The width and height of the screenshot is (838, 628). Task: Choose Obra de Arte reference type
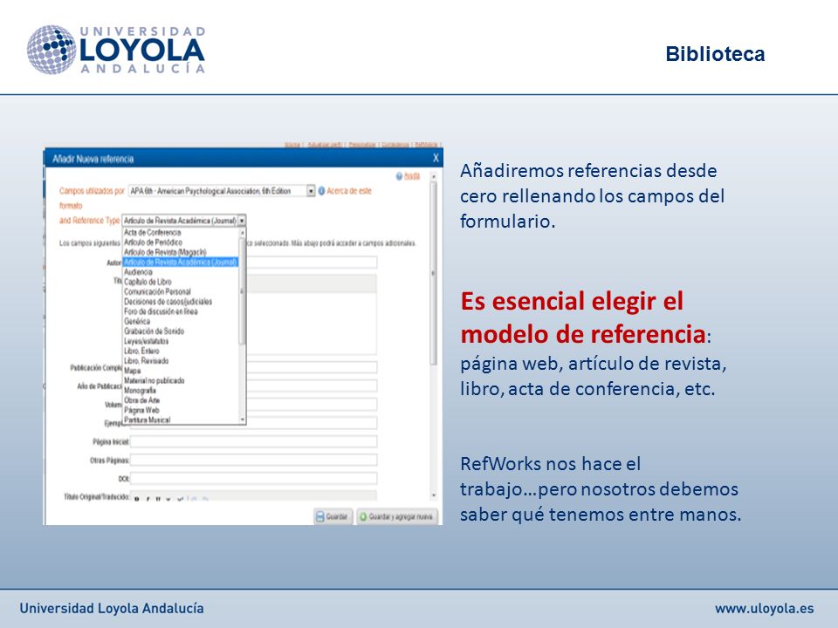142,400
